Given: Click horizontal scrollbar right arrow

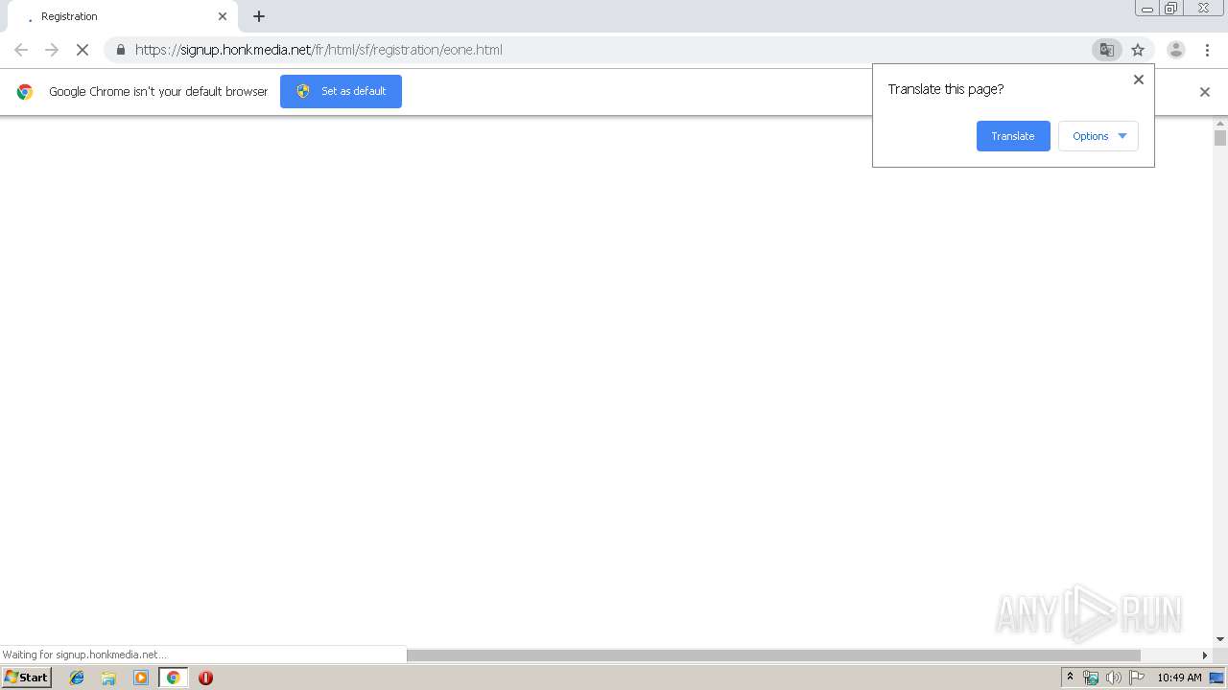Looking at the screenshot, I should (x=1206, y=655).
